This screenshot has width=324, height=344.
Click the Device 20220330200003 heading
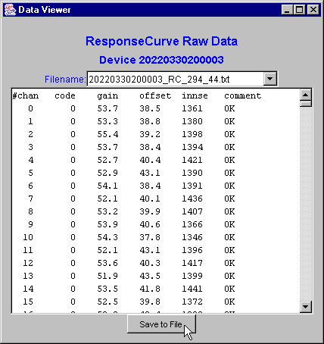coord(161,60)
